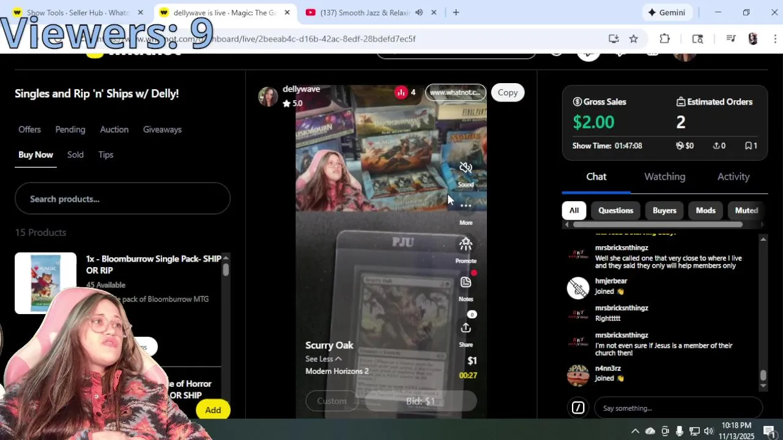Switch to the Show Tools Seller Hub tab
Screen dimensions: 783x440
(78, 12)
